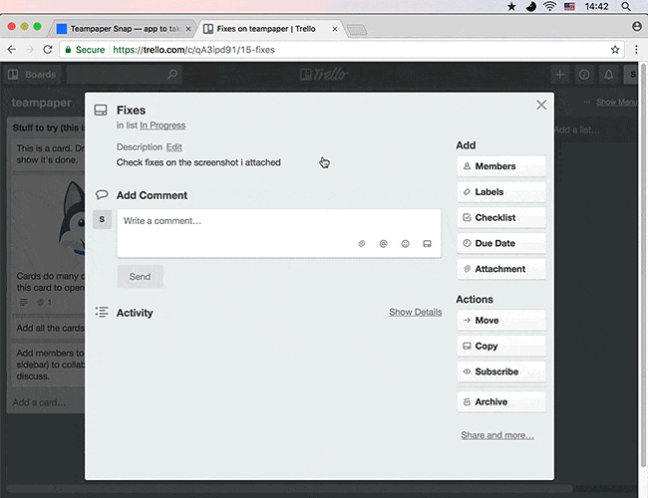
Task: Click the Edit description link
Action: point(173,146)
